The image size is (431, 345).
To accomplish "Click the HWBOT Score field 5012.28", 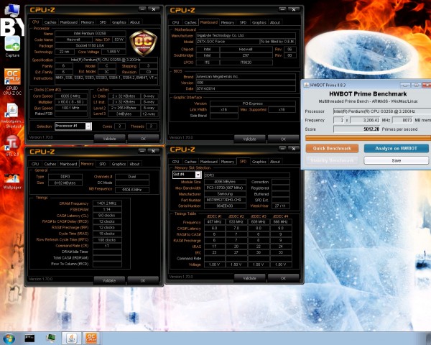I will click(357, 129).
